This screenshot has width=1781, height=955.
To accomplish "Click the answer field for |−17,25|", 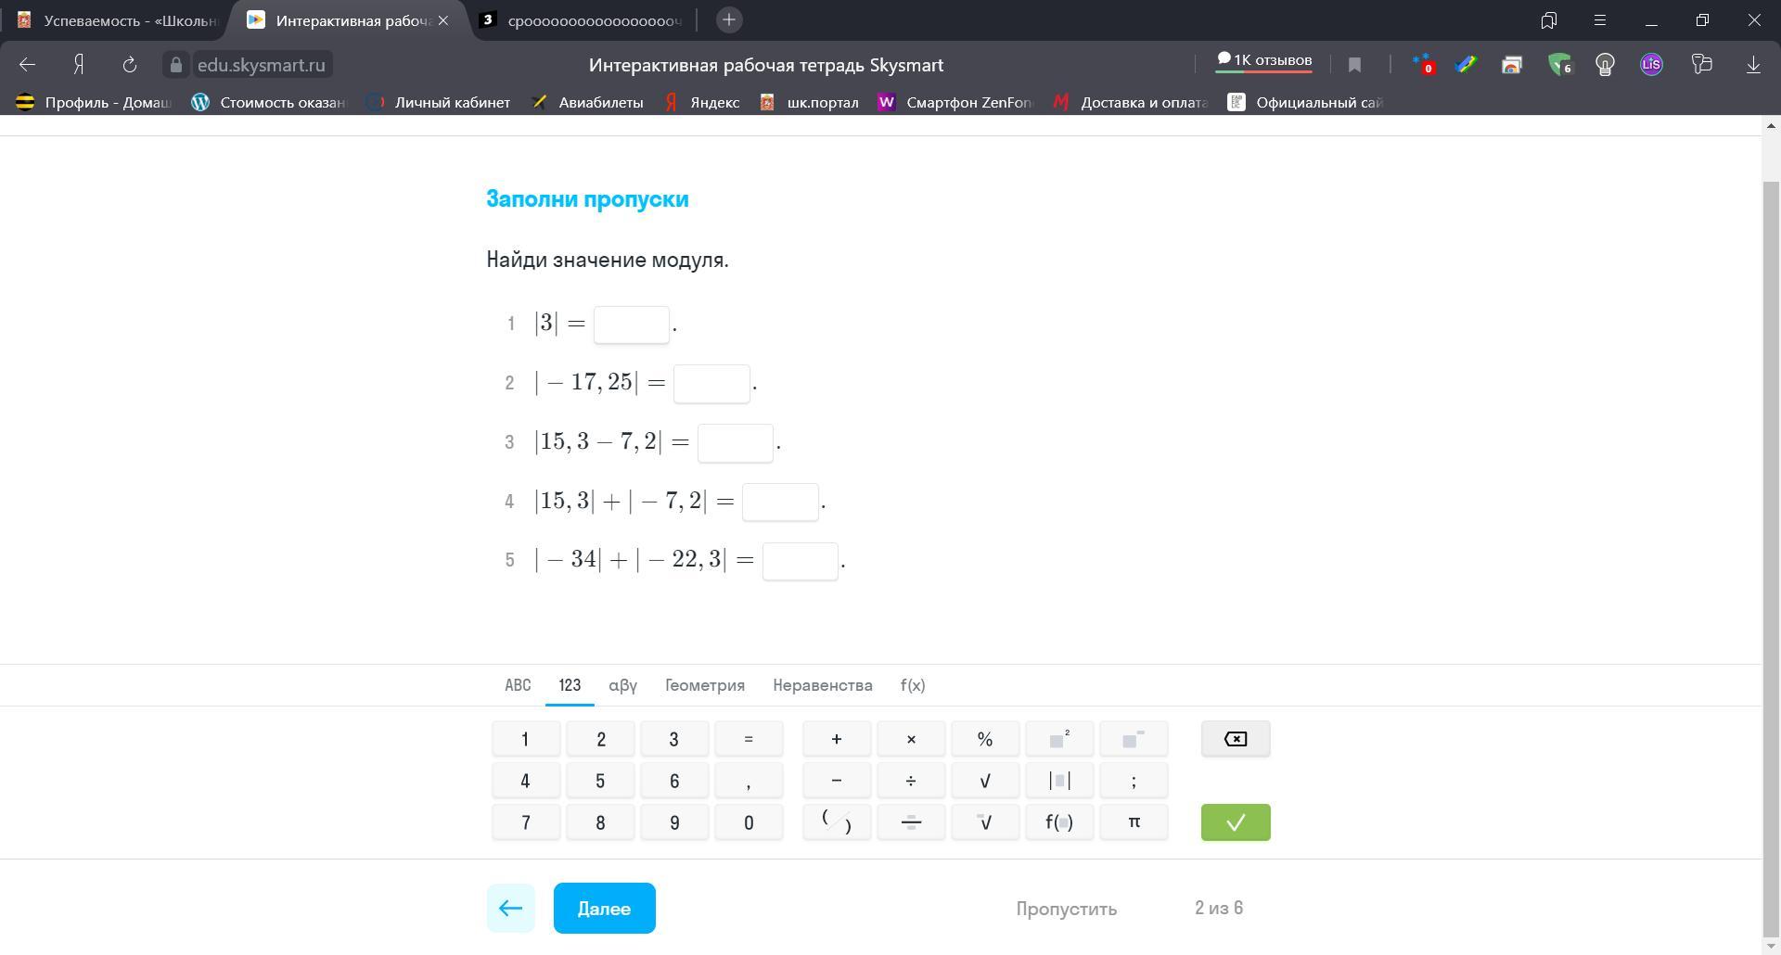I will click(x=711, y=384).
